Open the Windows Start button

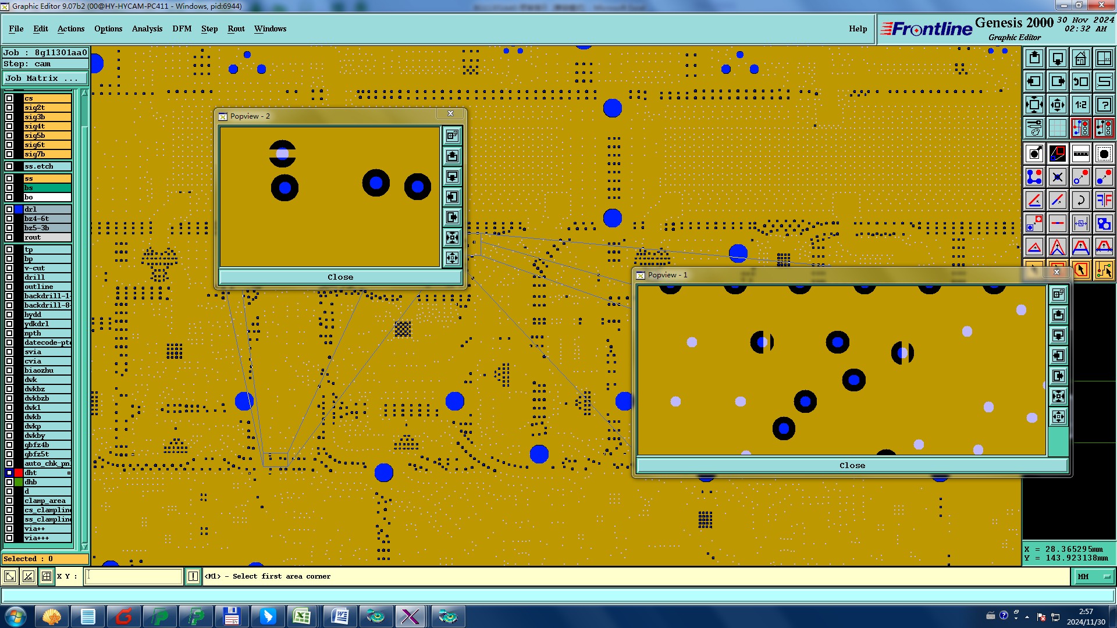(x=15, y=616)
